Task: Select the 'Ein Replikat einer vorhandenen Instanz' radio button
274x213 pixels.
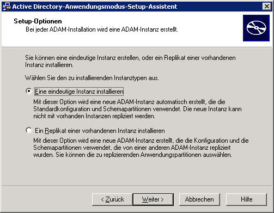Action: 29,130
